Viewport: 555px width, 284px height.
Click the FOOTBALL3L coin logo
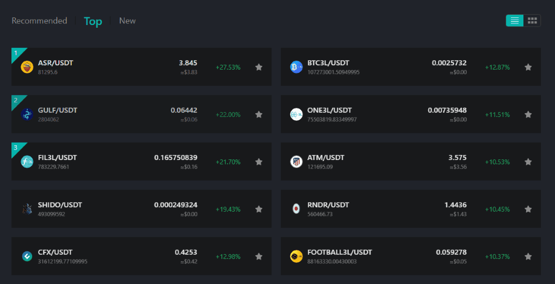(x=296, y=256)
